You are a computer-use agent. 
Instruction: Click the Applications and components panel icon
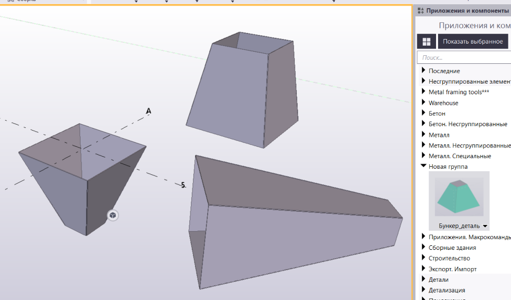420,11
